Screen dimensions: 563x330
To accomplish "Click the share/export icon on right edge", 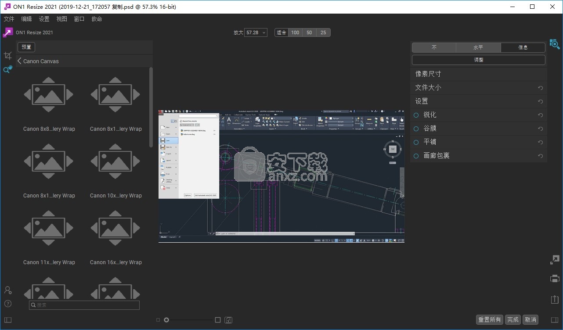I will click(x=555, y=299).
